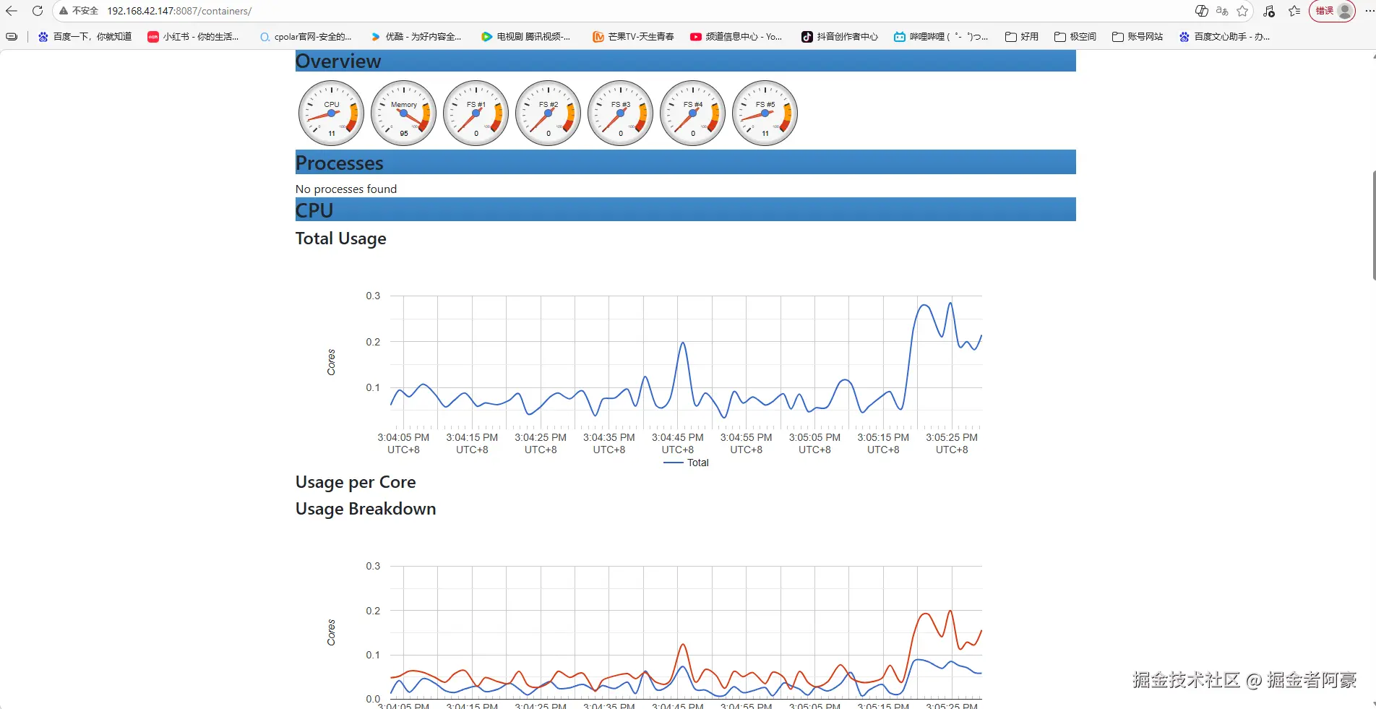Click the CPU gauge in Overview
Screen dimensions: 1376x709
click(332, 113)
